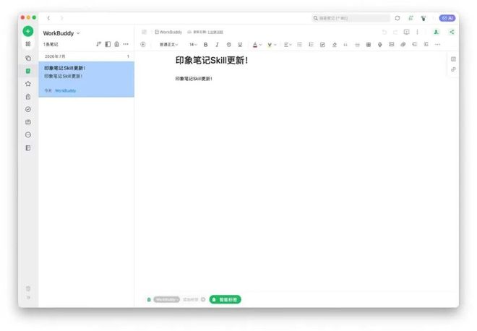477x331 pixels.
Task: Insert a table
Action: 369,45
